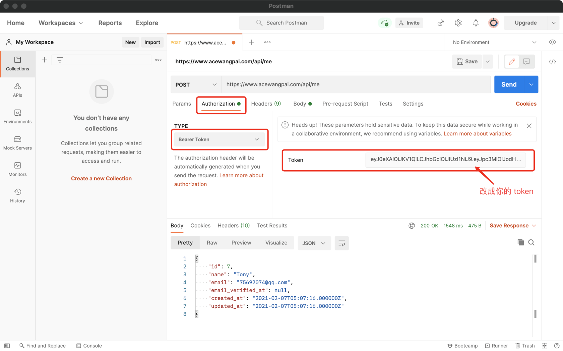Open the Console in status bar
Screen dimensions: 563x351
pos(89,346)
